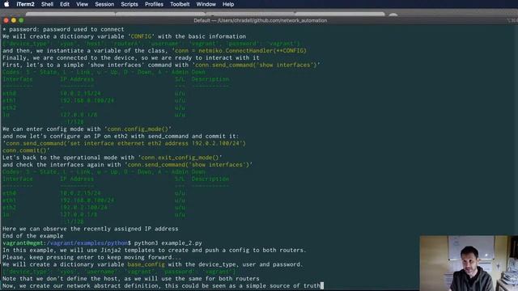Click 'Note that we don't define the host' line
Image resolution: width=518 pixels, height=291 pixels.
pos(131,279)
